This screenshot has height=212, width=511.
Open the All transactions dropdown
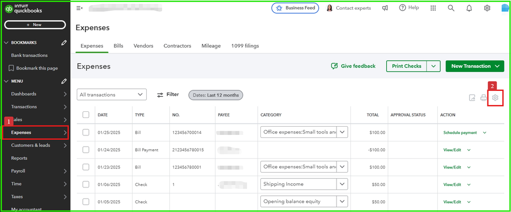point(112,95)
